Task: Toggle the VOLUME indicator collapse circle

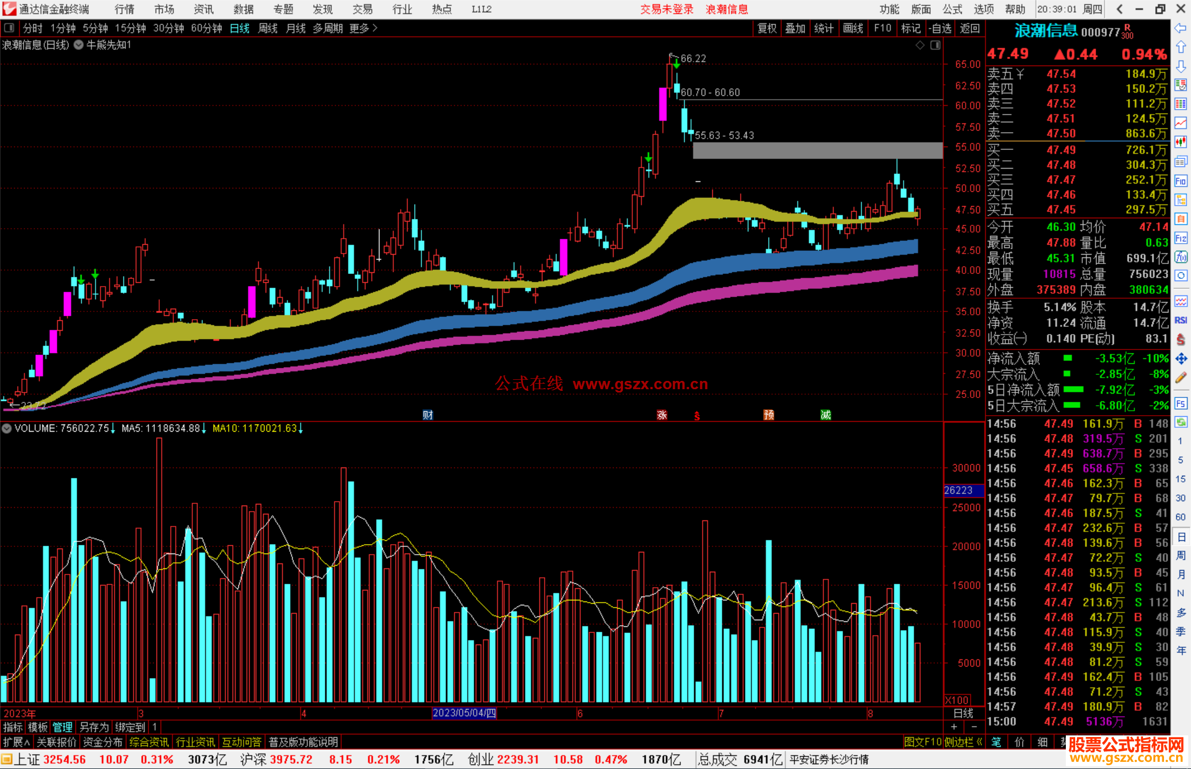Action: pos(7,428)
